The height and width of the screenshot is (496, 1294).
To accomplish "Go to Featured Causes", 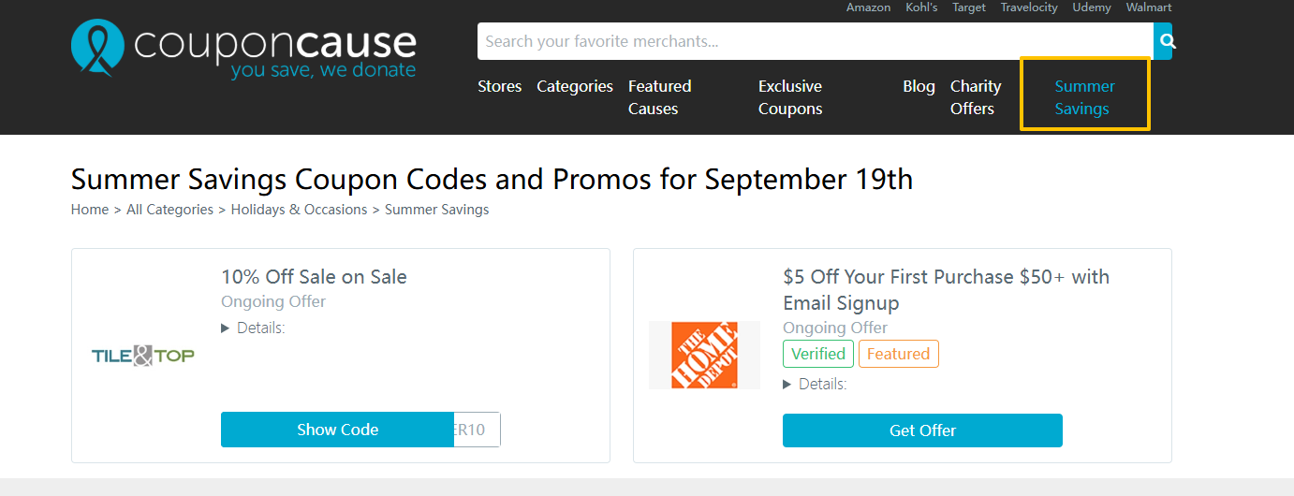I will 659,97.
